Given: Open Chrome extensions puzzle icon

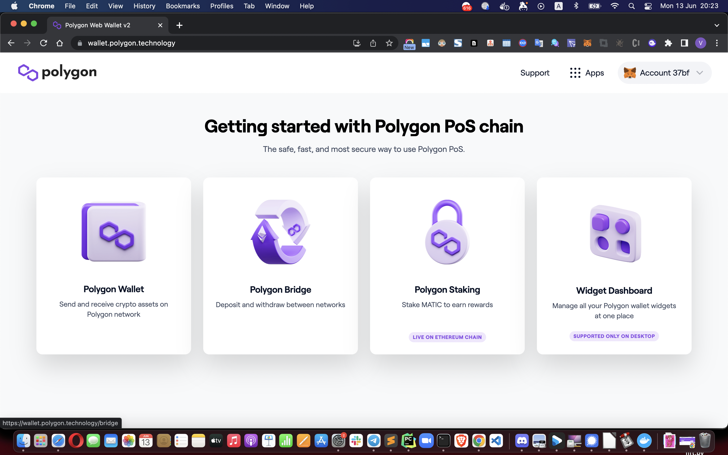Looking at the screenshot, I should click(x=668, y=43).
